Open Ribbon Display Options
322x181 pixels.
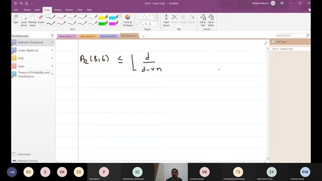click(282, 4)
